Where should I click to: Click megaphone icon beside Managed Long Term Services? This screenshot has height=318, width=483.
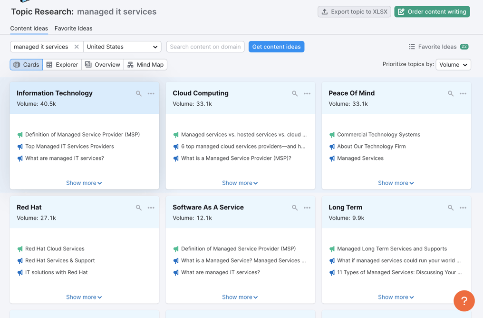point(332,249)
